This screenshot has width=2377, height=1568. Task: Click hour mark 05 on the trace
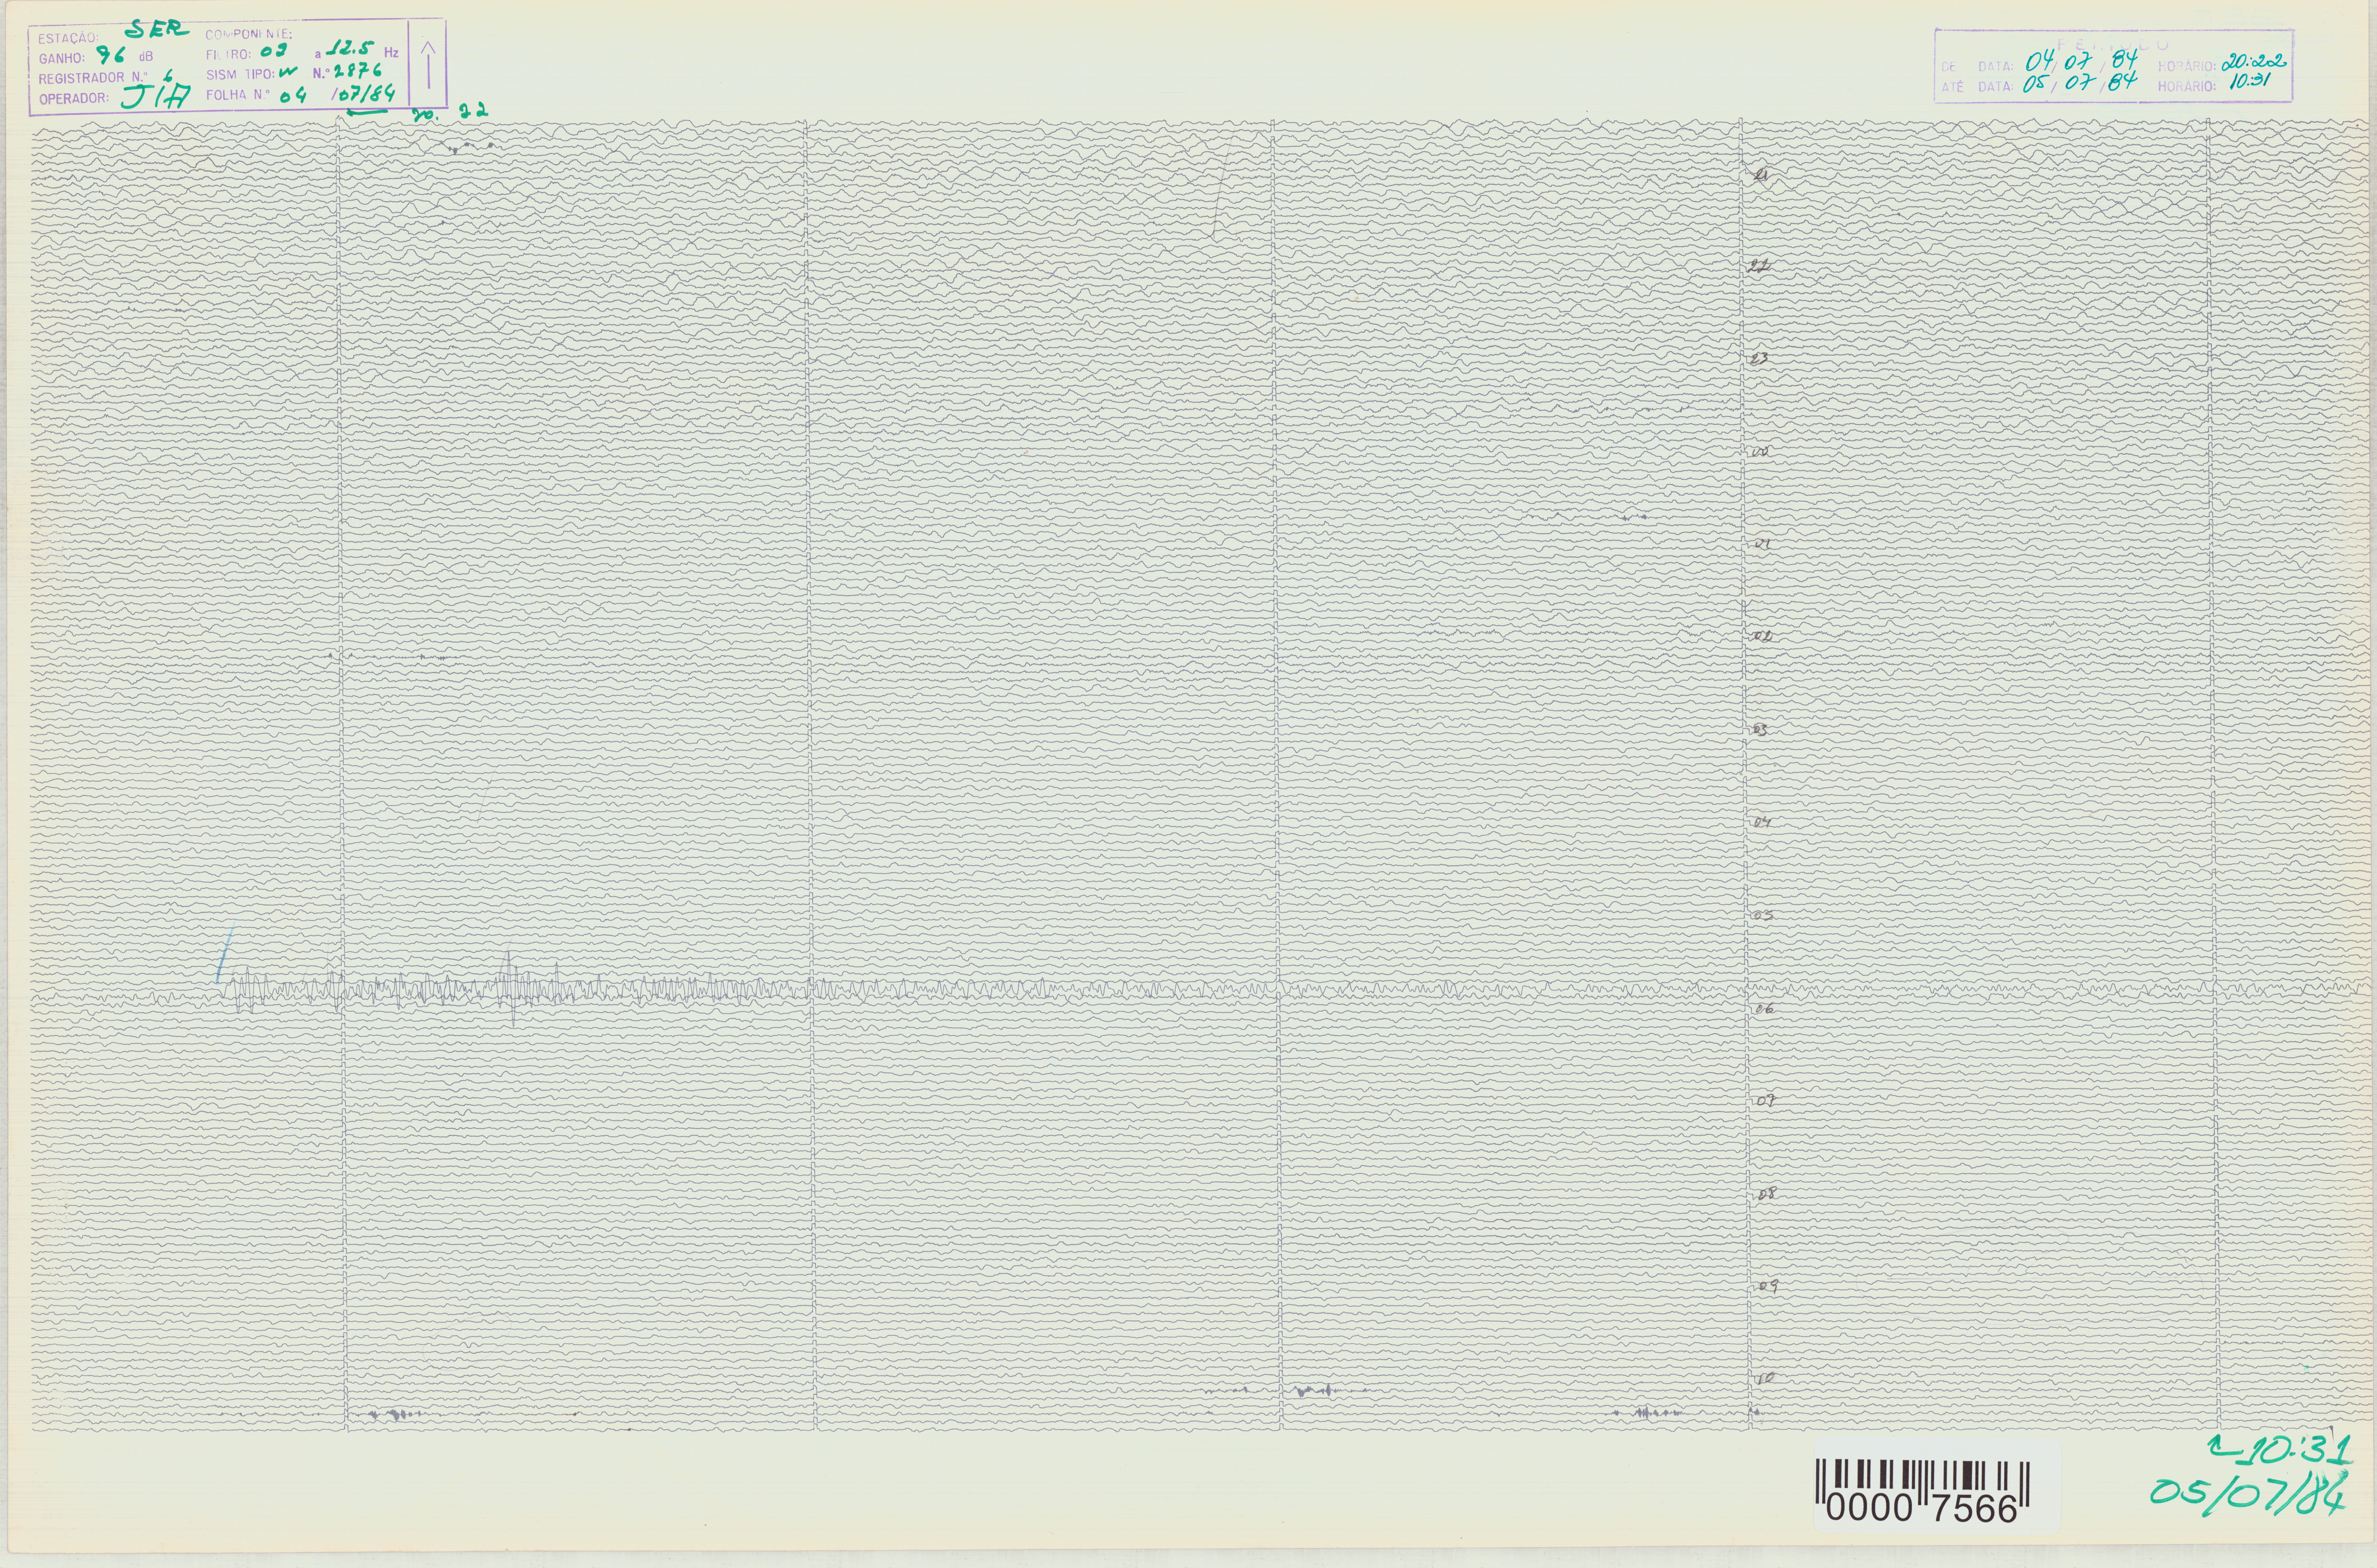tap(1763, 916)
